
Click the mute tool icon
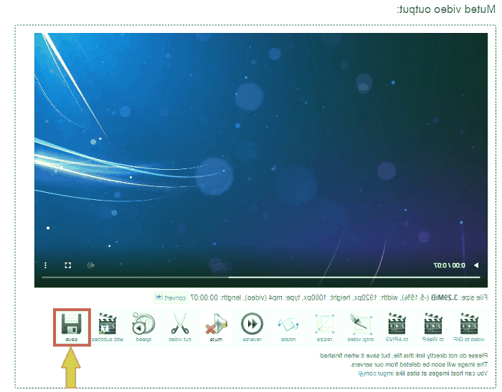216,327
